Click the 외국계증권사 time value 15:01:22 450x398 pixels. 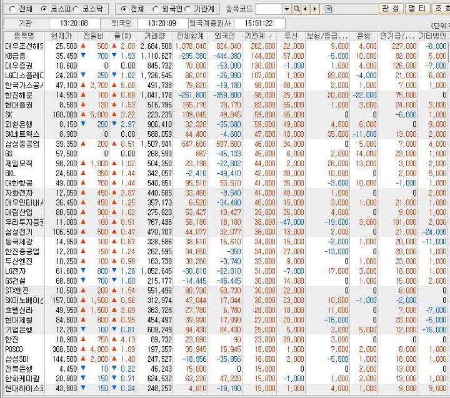(x=259, y=23)
